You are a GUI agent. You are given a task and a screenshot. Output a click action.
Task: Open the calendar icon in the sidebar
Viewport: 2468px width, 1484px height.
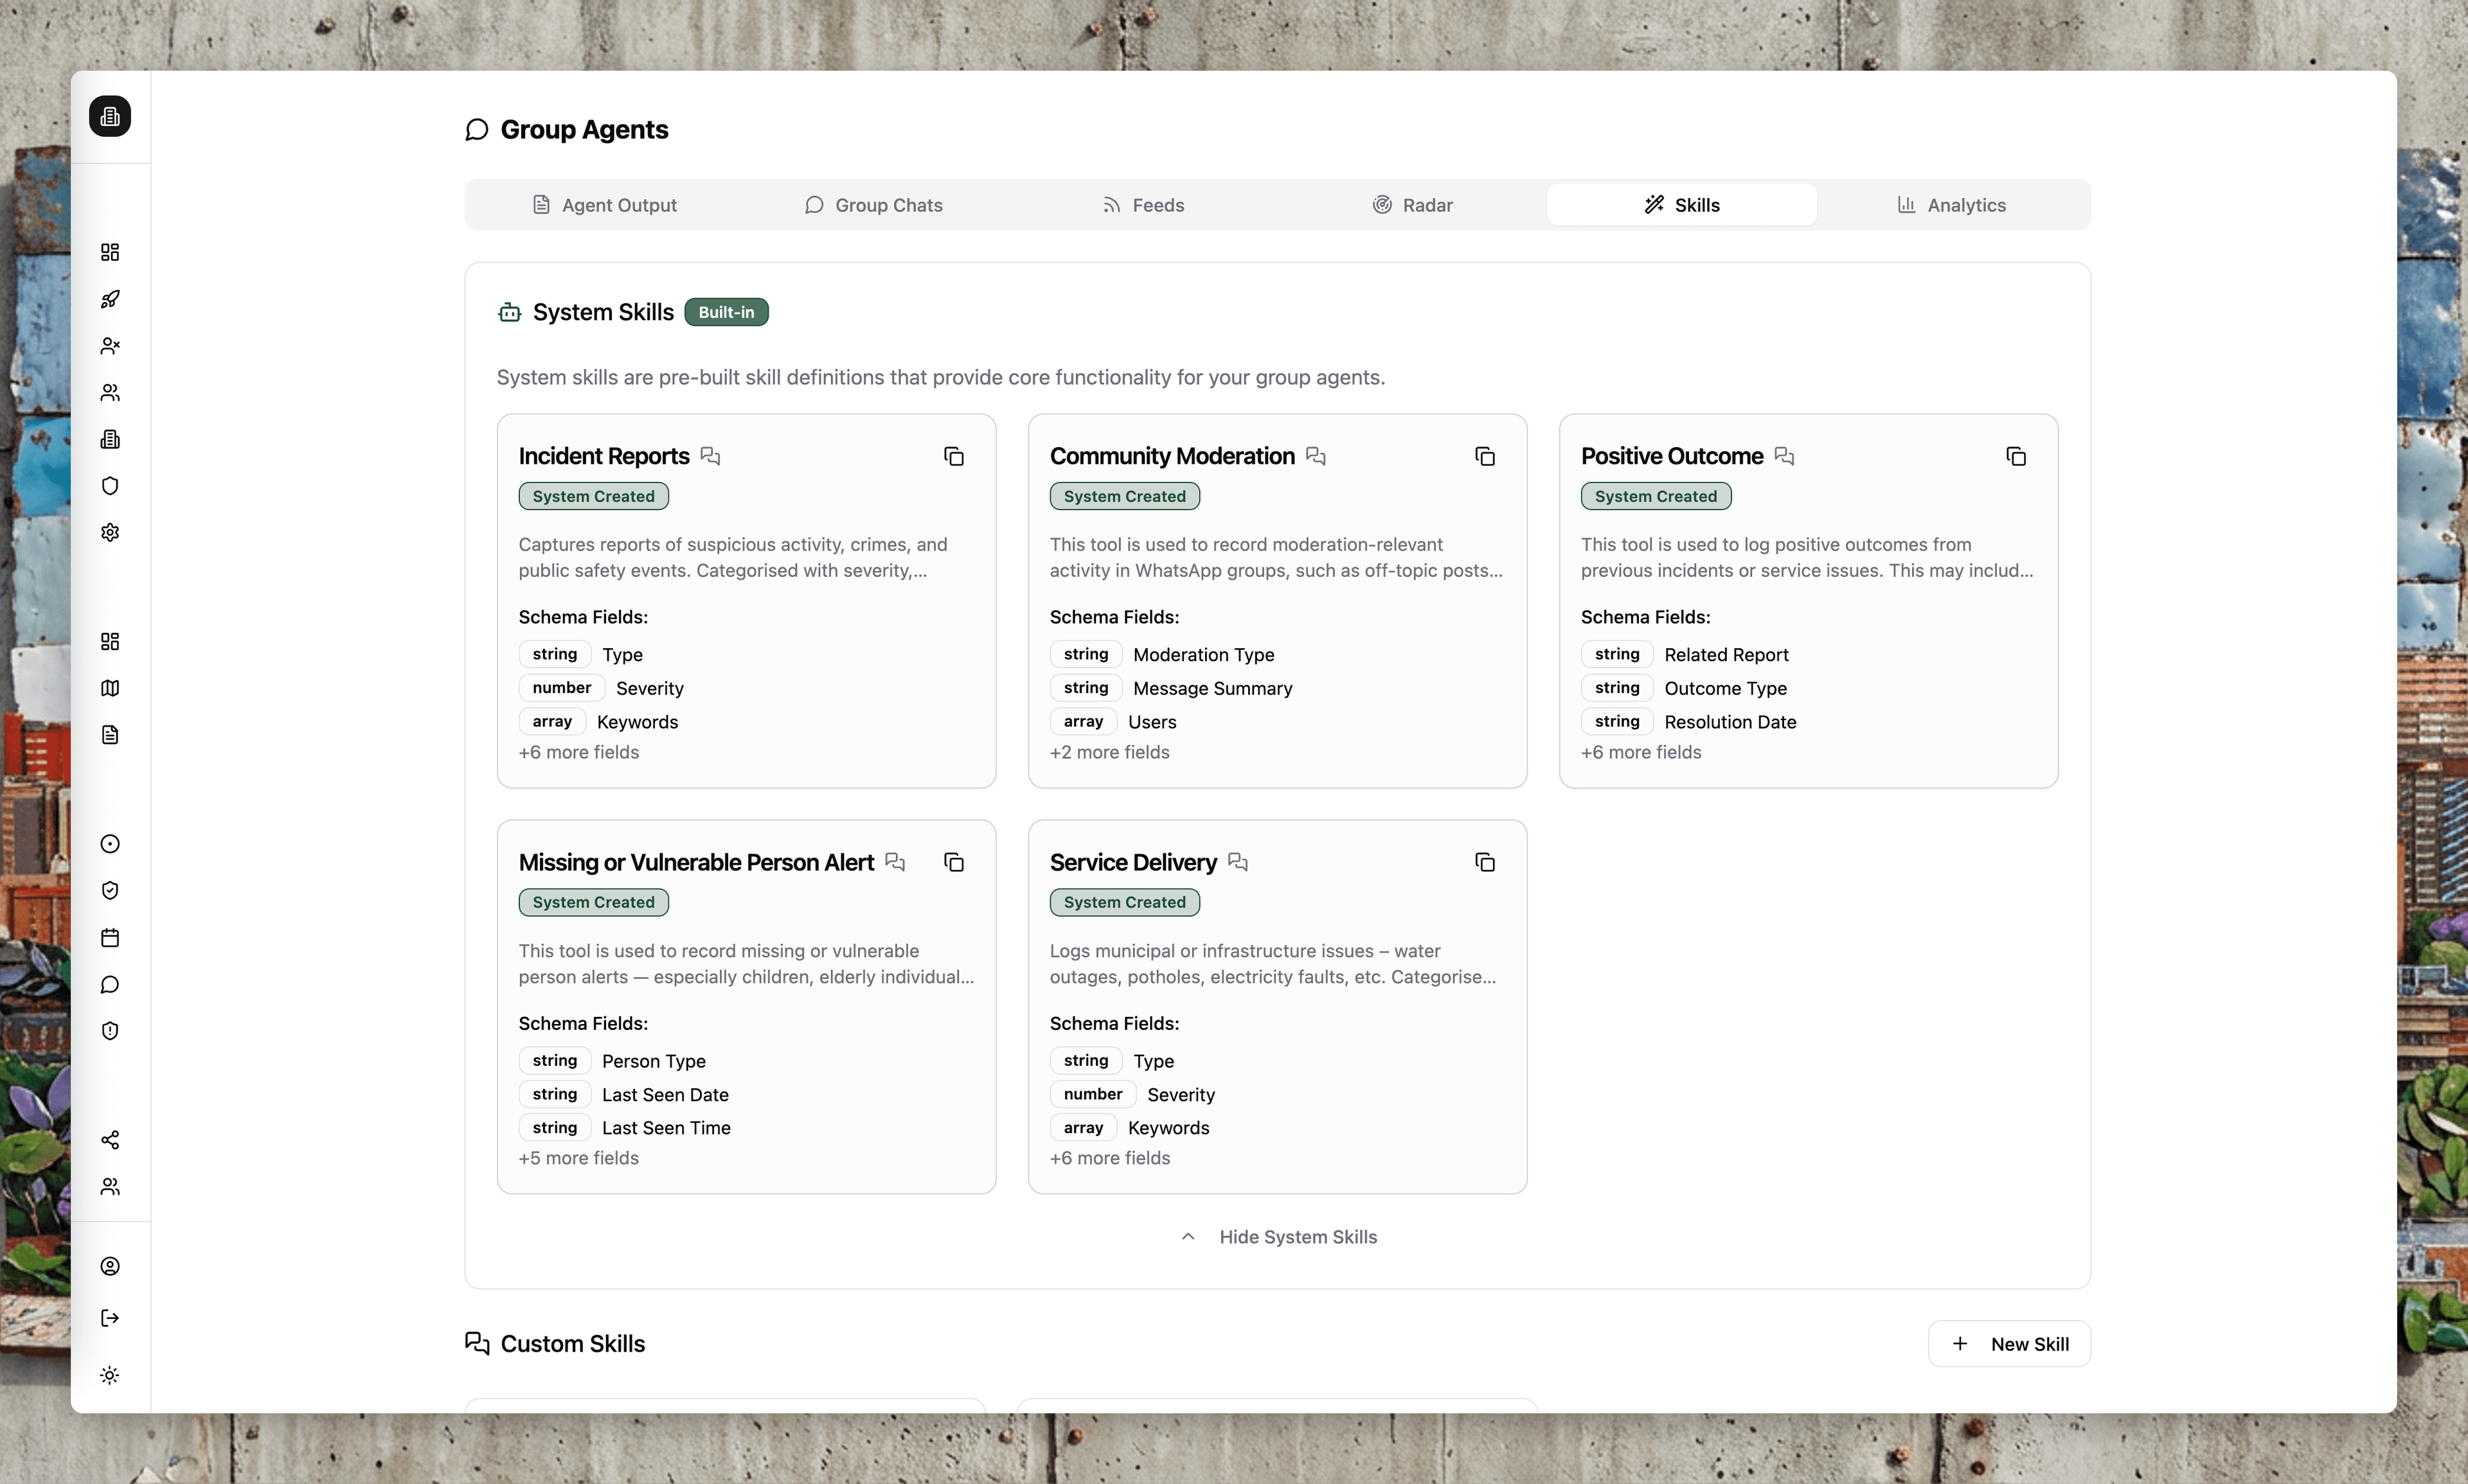(x=110, y=937)
